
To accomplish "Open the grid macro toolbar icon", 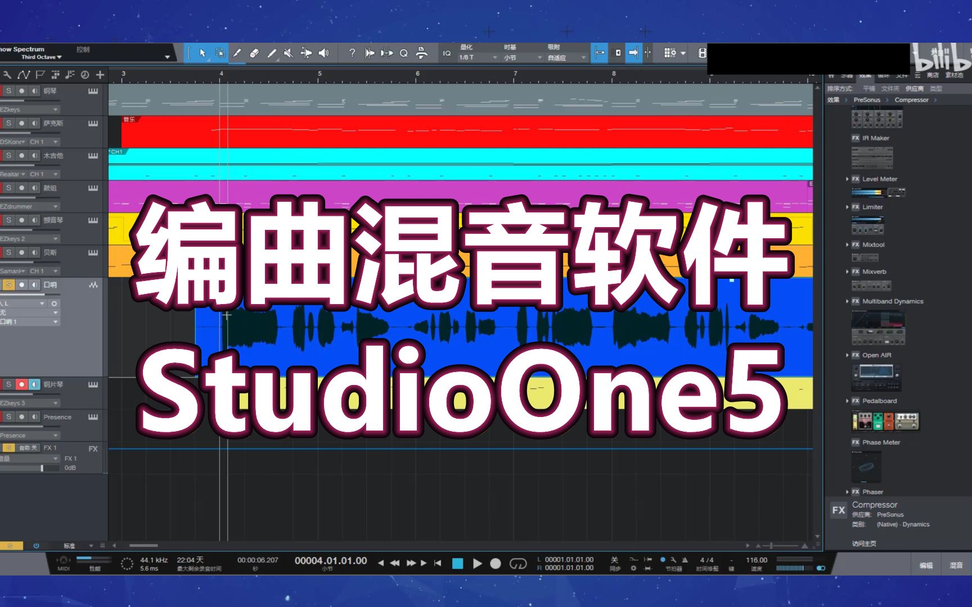I will tap(669, 53).
